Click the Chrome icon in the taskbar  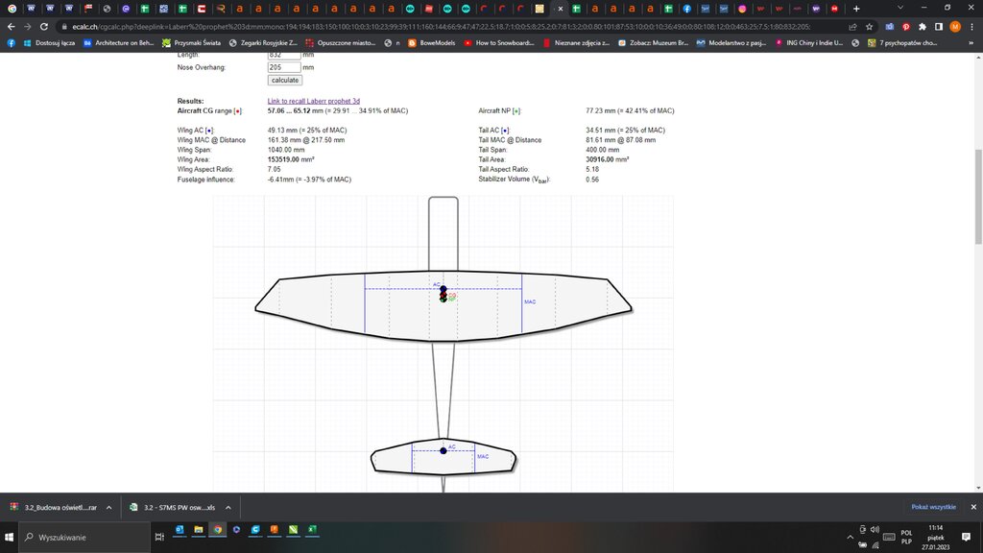(218, 529)
